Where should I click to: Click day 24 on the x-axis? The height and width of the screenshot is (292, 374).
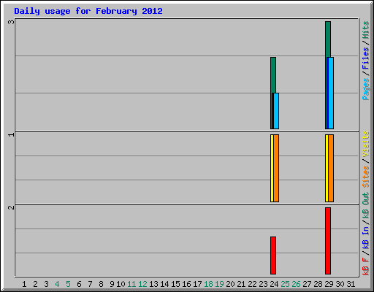click(x=274, y=284)
